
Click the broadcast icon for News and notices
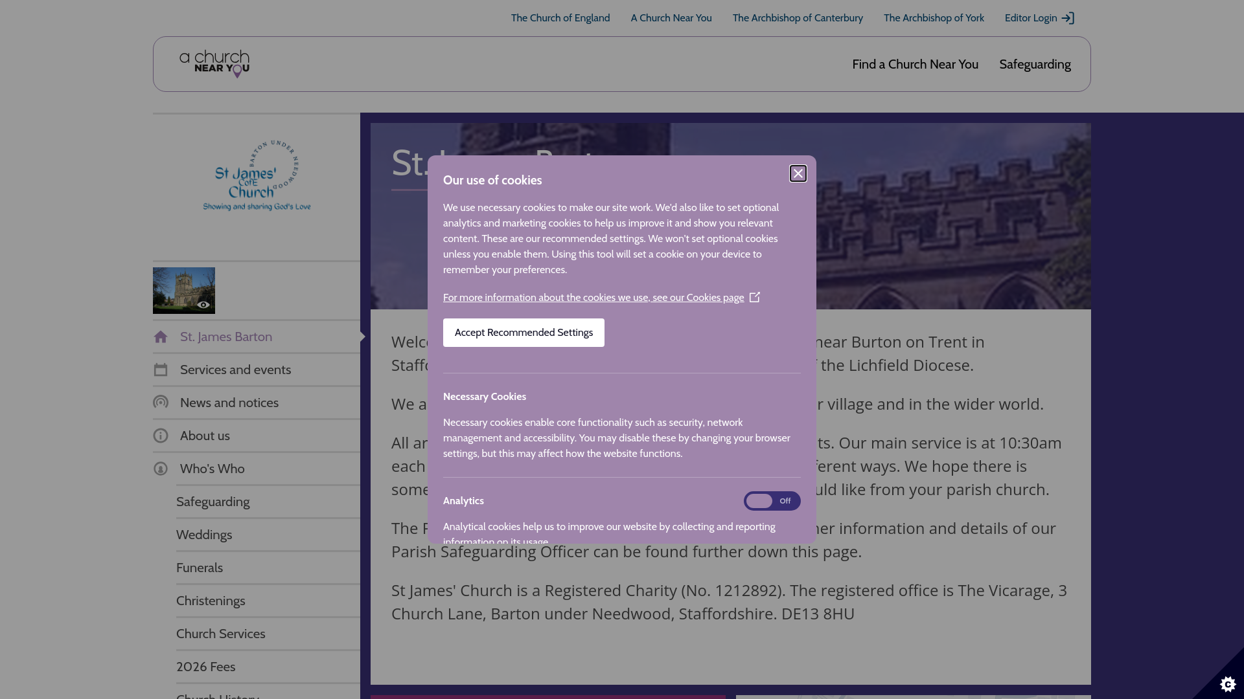(161, 403)
